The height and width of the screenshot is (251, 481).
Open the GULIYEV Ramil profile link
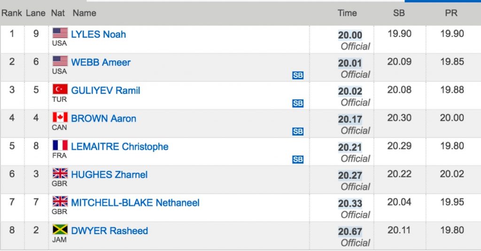tap(106, 91)
